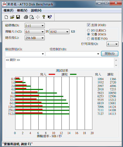Viewport: 123px width, 147px height.
Task: Open print preview with the magnifier page icon
Action: tap(32, 17)
